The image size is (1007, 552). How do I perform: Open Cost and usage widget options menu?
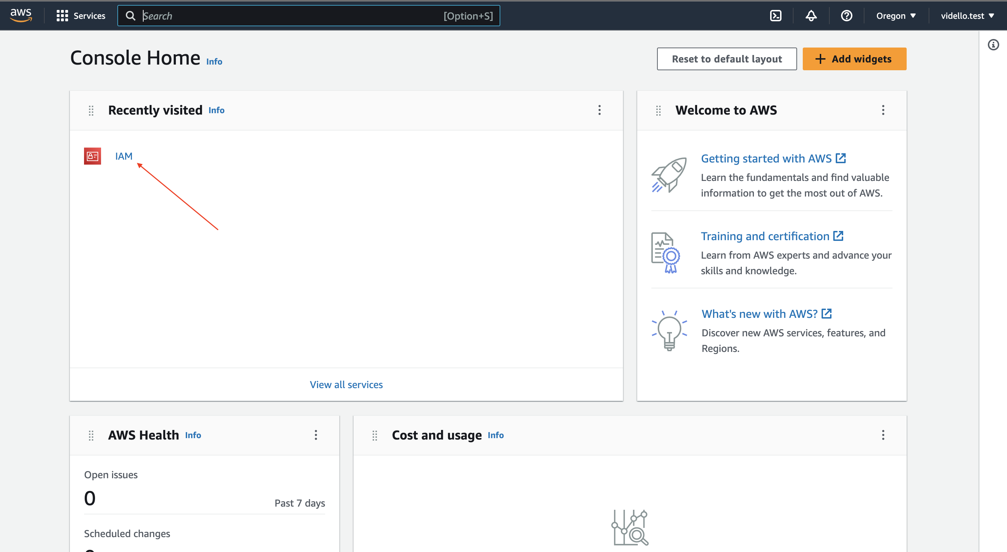(x=883, y=435)
